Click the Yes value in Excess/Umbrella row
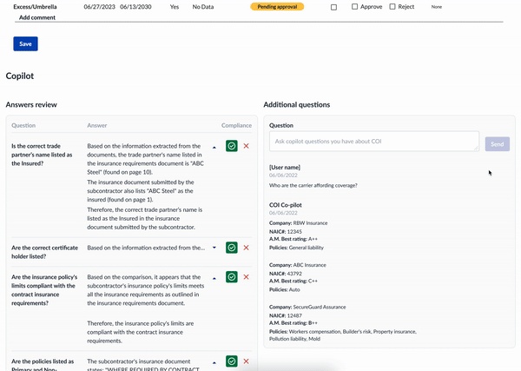 (175, 7)
